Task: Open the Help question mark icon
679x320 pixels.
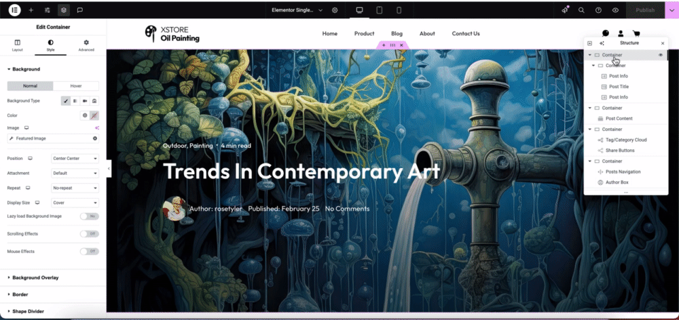Action: (x=598, y=10)
